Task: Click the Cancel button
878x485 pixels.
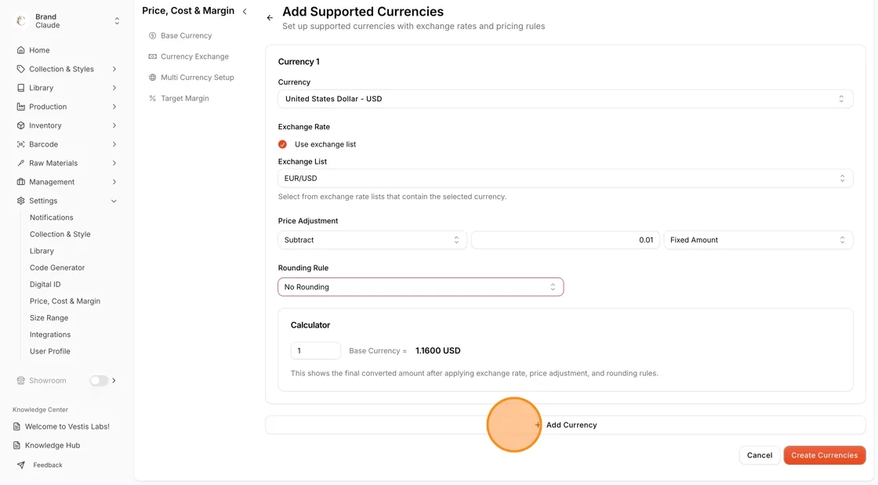Action: tap(760, 455)
